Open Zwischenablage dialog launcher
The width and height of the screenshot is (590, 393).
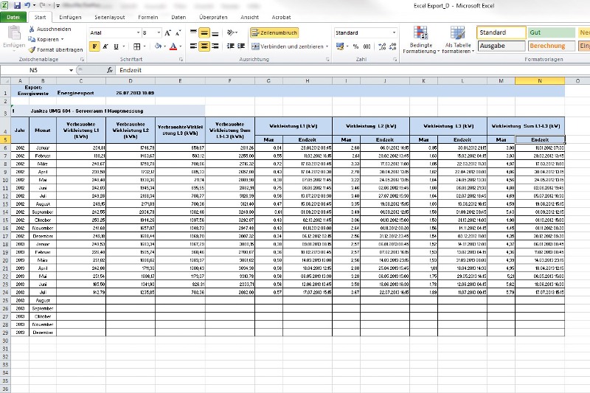point(82,60)
